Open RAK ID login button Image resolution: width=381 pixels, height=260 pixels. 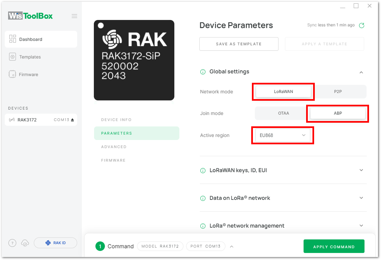55,243
